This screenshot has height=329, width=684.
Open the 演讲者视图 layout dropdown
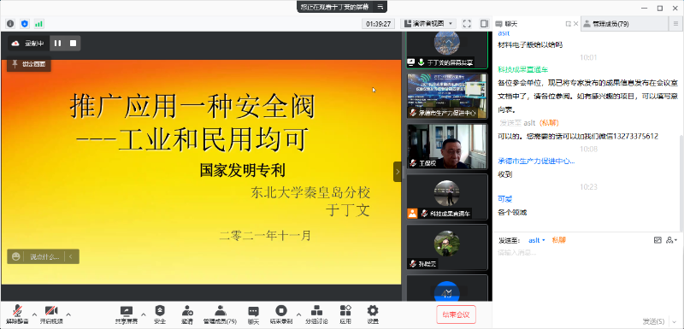click(428, 24)
